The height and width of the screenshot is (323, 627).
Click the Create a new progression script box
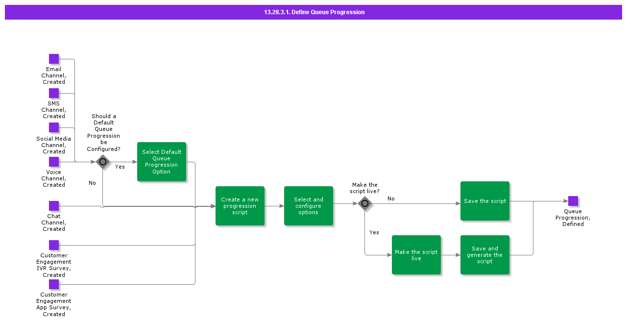[x=240, y=206]
